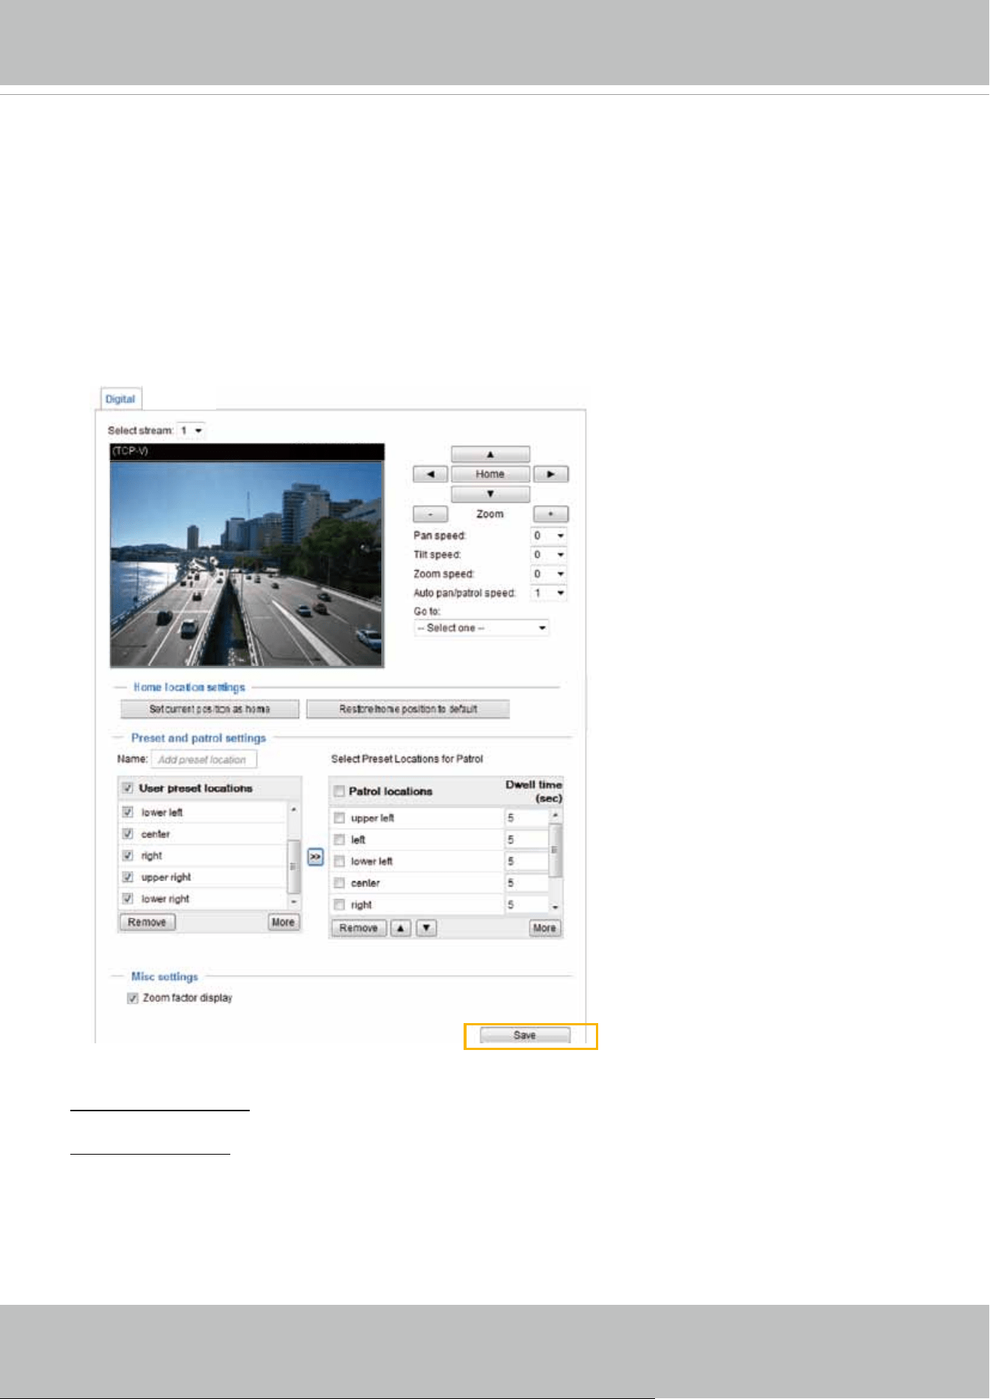The height and width of the screenshot is (1399, 990).
Task: Click Remove under user preset locations
Action: point(147,922)
